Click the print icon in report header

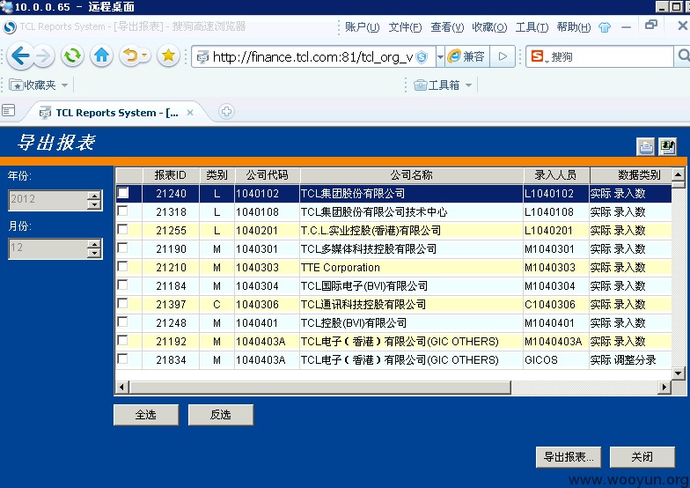pyautogui.click(x=646, y=146)
